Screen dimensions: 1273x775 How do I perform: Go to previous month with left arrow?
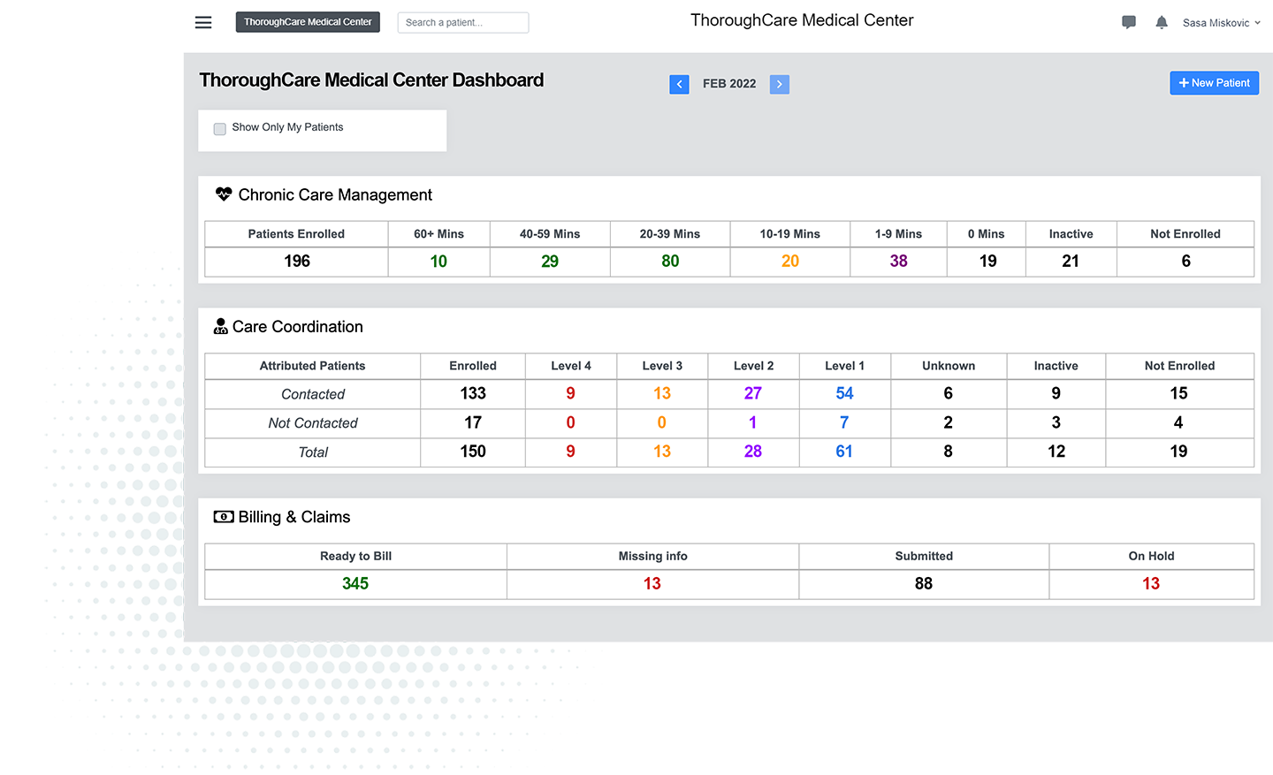coord(679,84)
